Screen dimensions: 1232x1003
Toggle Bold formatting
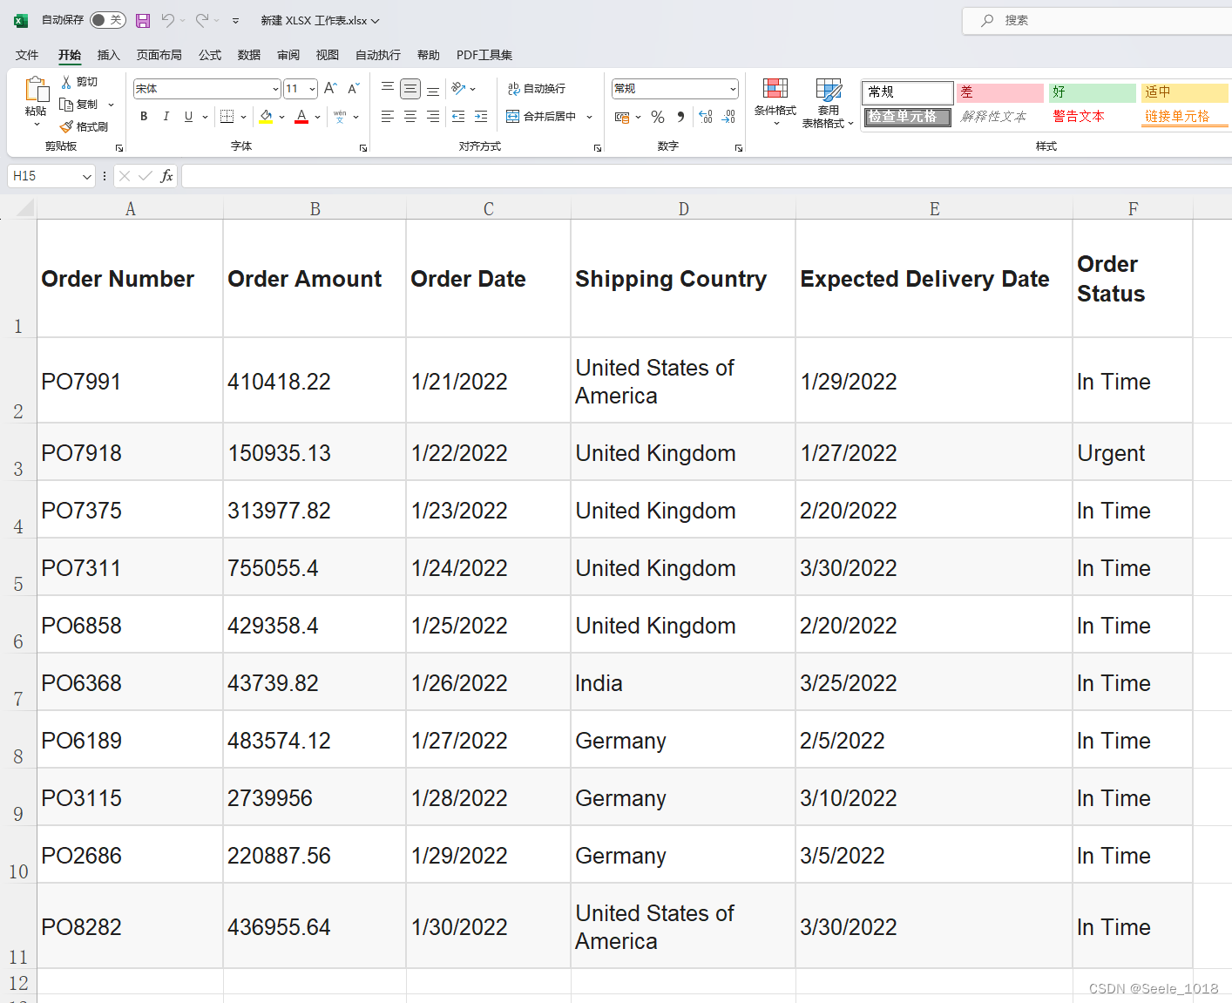coord(144,116)
